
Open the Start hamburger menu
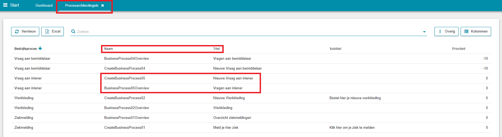coord(5,5)
